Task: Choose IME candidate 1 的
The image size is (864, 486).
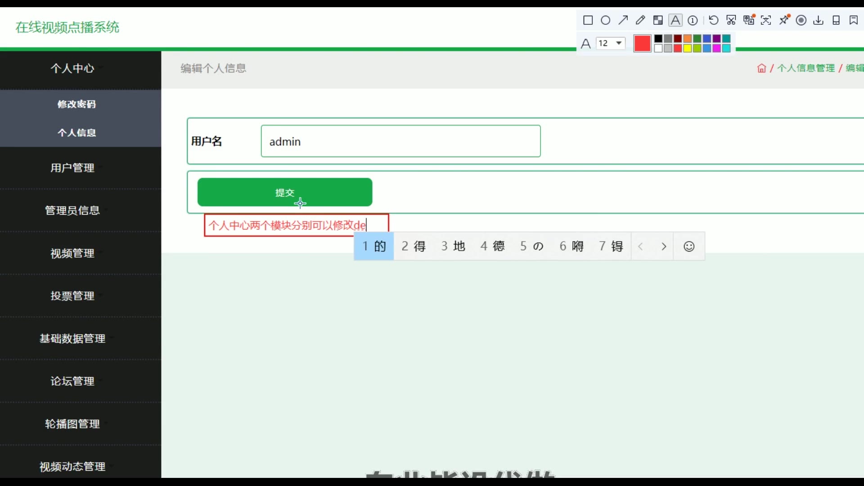Action: pos(374,246)
